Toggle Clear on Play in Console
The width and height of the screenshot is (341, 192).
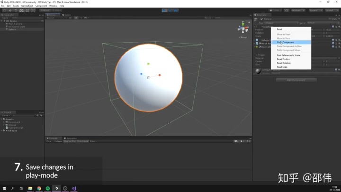(70, 141)
